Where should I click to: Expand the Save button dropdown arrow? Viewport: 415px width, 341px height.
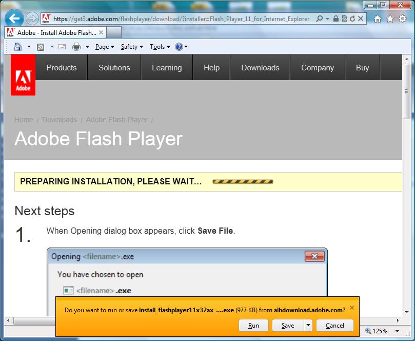click(308, 325)
